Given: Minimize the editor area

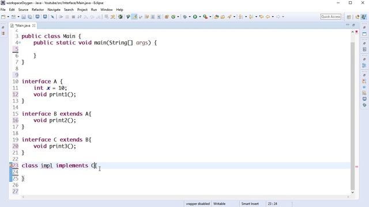Looking at the screenshot, I should 348,25.
